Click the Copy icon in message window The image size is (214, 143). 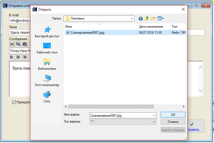tap(18, 44)
